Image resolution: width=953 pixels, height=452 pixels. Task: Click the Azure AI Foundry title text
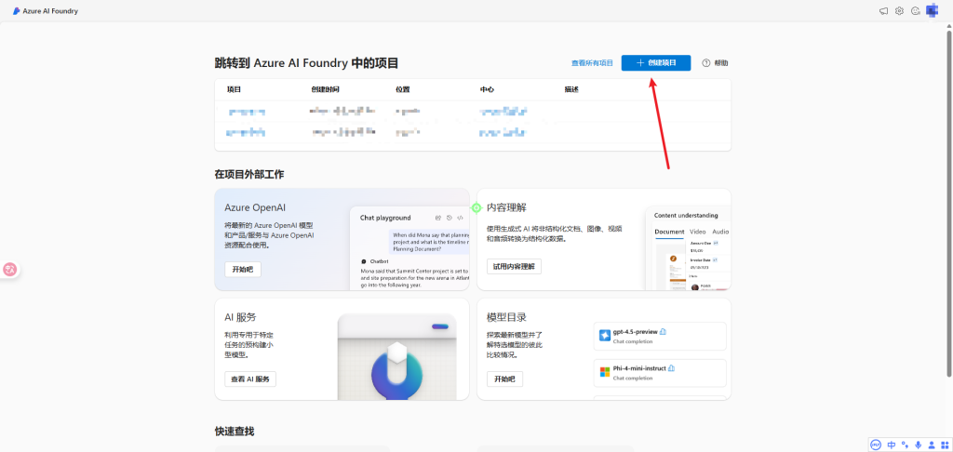50,11
